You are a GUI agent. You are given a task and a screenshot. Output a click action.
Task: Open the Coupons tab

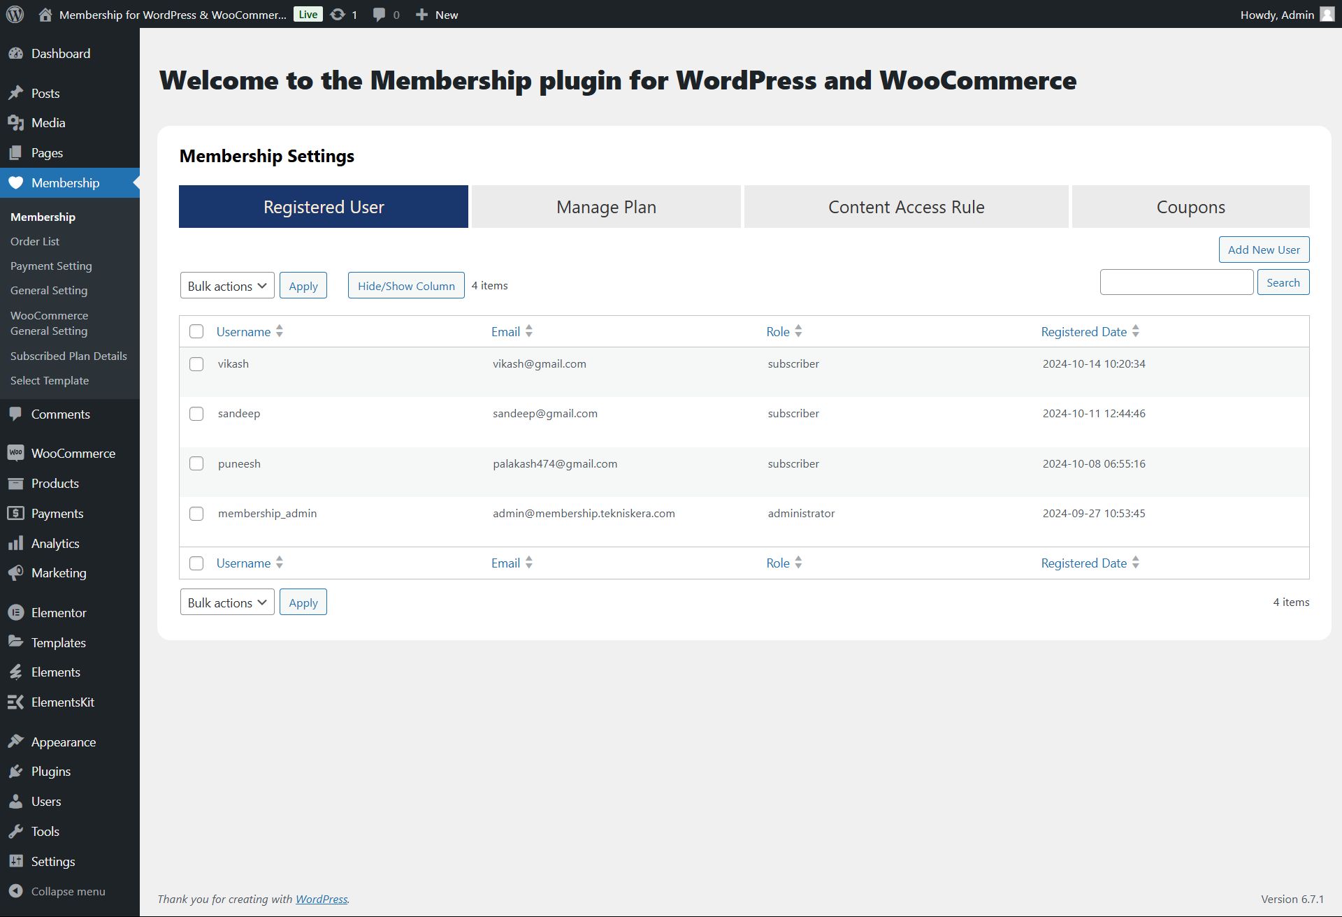pyautogui.click(x=1190, y=207)
